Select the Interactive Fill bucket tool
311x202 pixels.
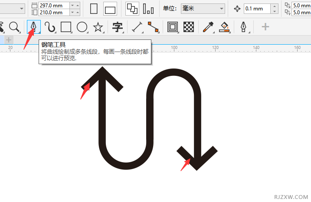224,27
